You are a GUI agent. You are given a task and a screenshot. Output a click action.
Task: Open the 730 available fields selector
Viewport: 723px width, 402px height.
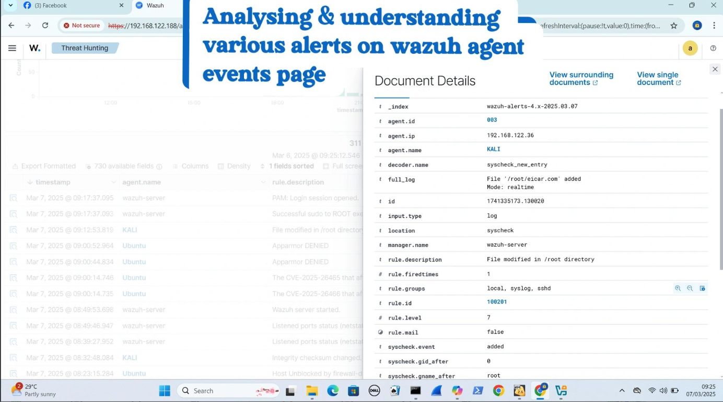point(123,166)
